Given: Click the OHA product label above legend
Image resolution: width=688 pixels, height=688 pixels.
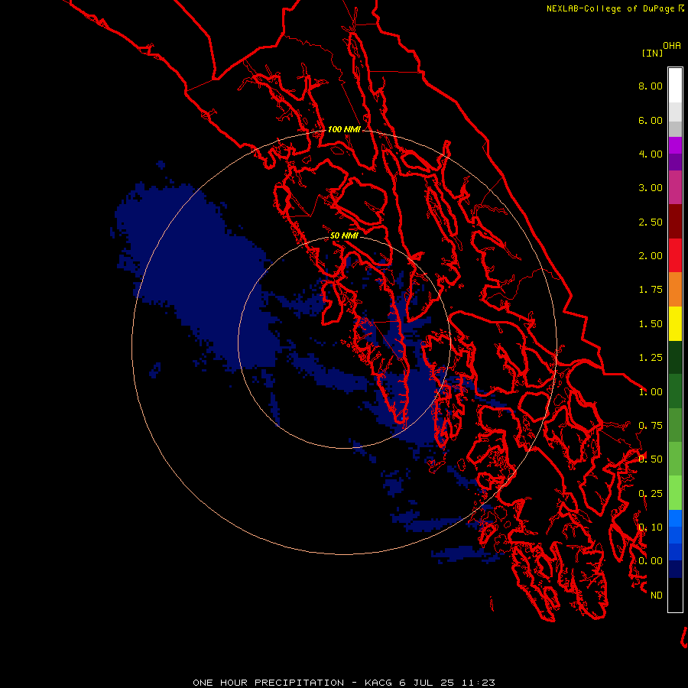Looking at the screenshot, I should pos(672,46).
